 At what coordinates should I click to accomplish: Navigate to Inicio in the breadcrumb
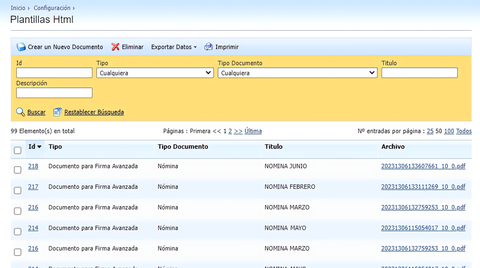point(18,8)
